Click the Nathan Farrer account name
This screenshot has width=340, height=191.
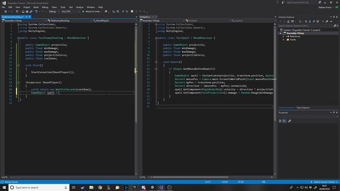click(x=325, y=7)
